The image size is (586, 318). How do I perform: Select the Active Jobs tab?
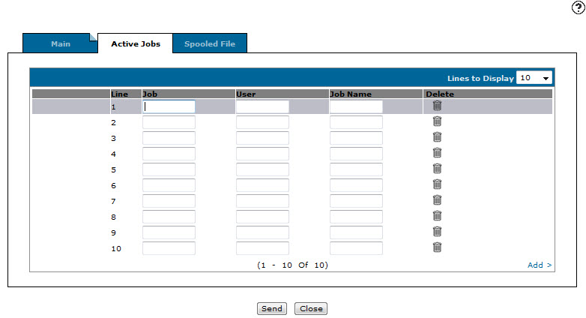tap(136, 43)
